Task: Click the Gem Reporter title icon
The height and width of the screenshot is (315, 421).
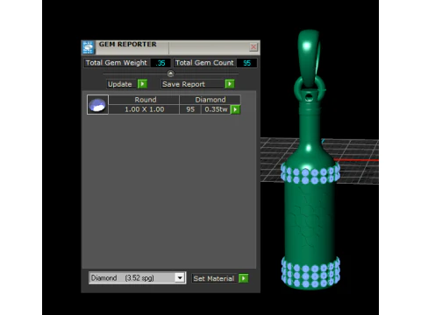Action: (88, 47)
